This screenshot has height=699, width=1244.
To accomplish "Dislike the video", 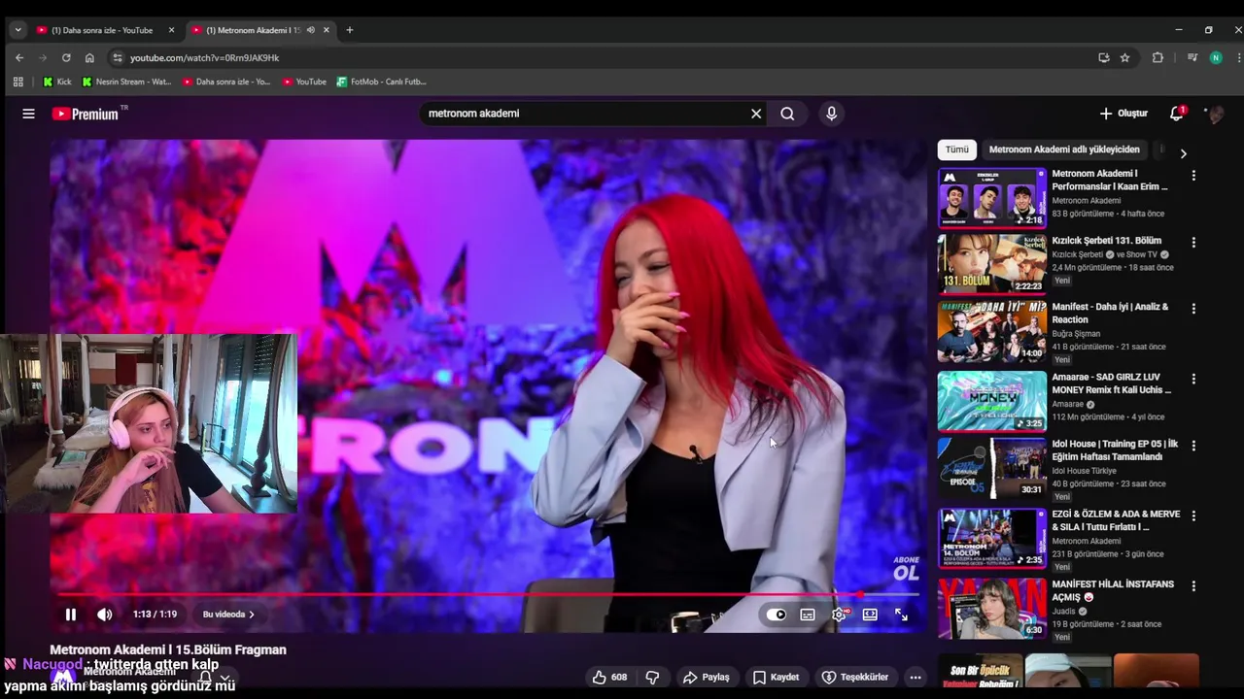I will coord(652,677).
